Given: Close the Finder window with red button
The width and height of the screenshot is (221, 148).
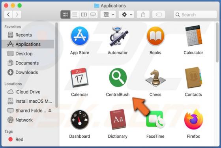Looking at the screenshot, I should click(6, 6).
